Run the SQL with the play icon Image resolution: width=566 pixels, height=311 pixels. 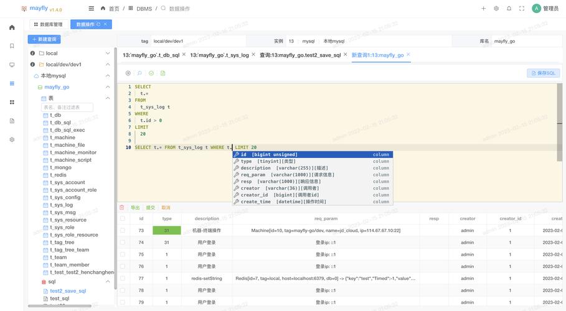click(128, 73)
